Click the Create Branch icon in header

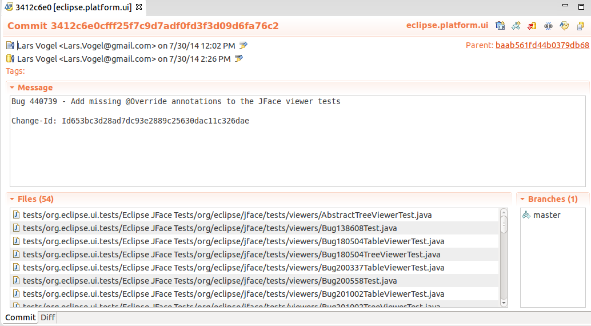coord(516,26)
